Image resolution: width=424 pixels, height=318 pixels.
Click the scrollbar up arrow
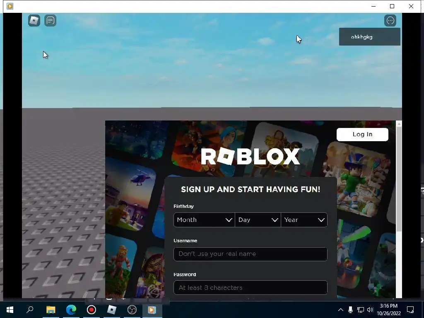pos(399,124)
